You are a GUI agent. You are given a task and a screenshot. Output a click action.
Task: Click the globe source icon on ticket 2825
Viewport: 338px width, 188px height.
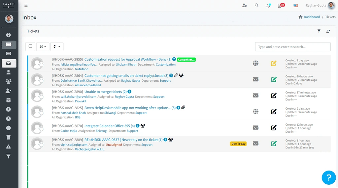pyautogui.click(x=256, y=111)
